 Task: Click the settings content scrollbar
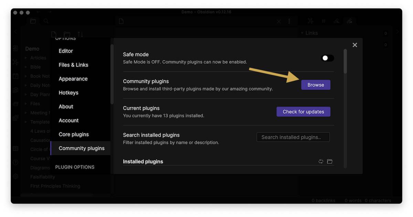click(x=345, y=61)
